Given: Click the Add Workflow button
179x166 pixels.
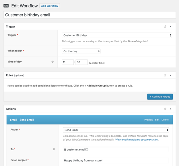Looking at the screenshot, I should (x=50, y=6).
